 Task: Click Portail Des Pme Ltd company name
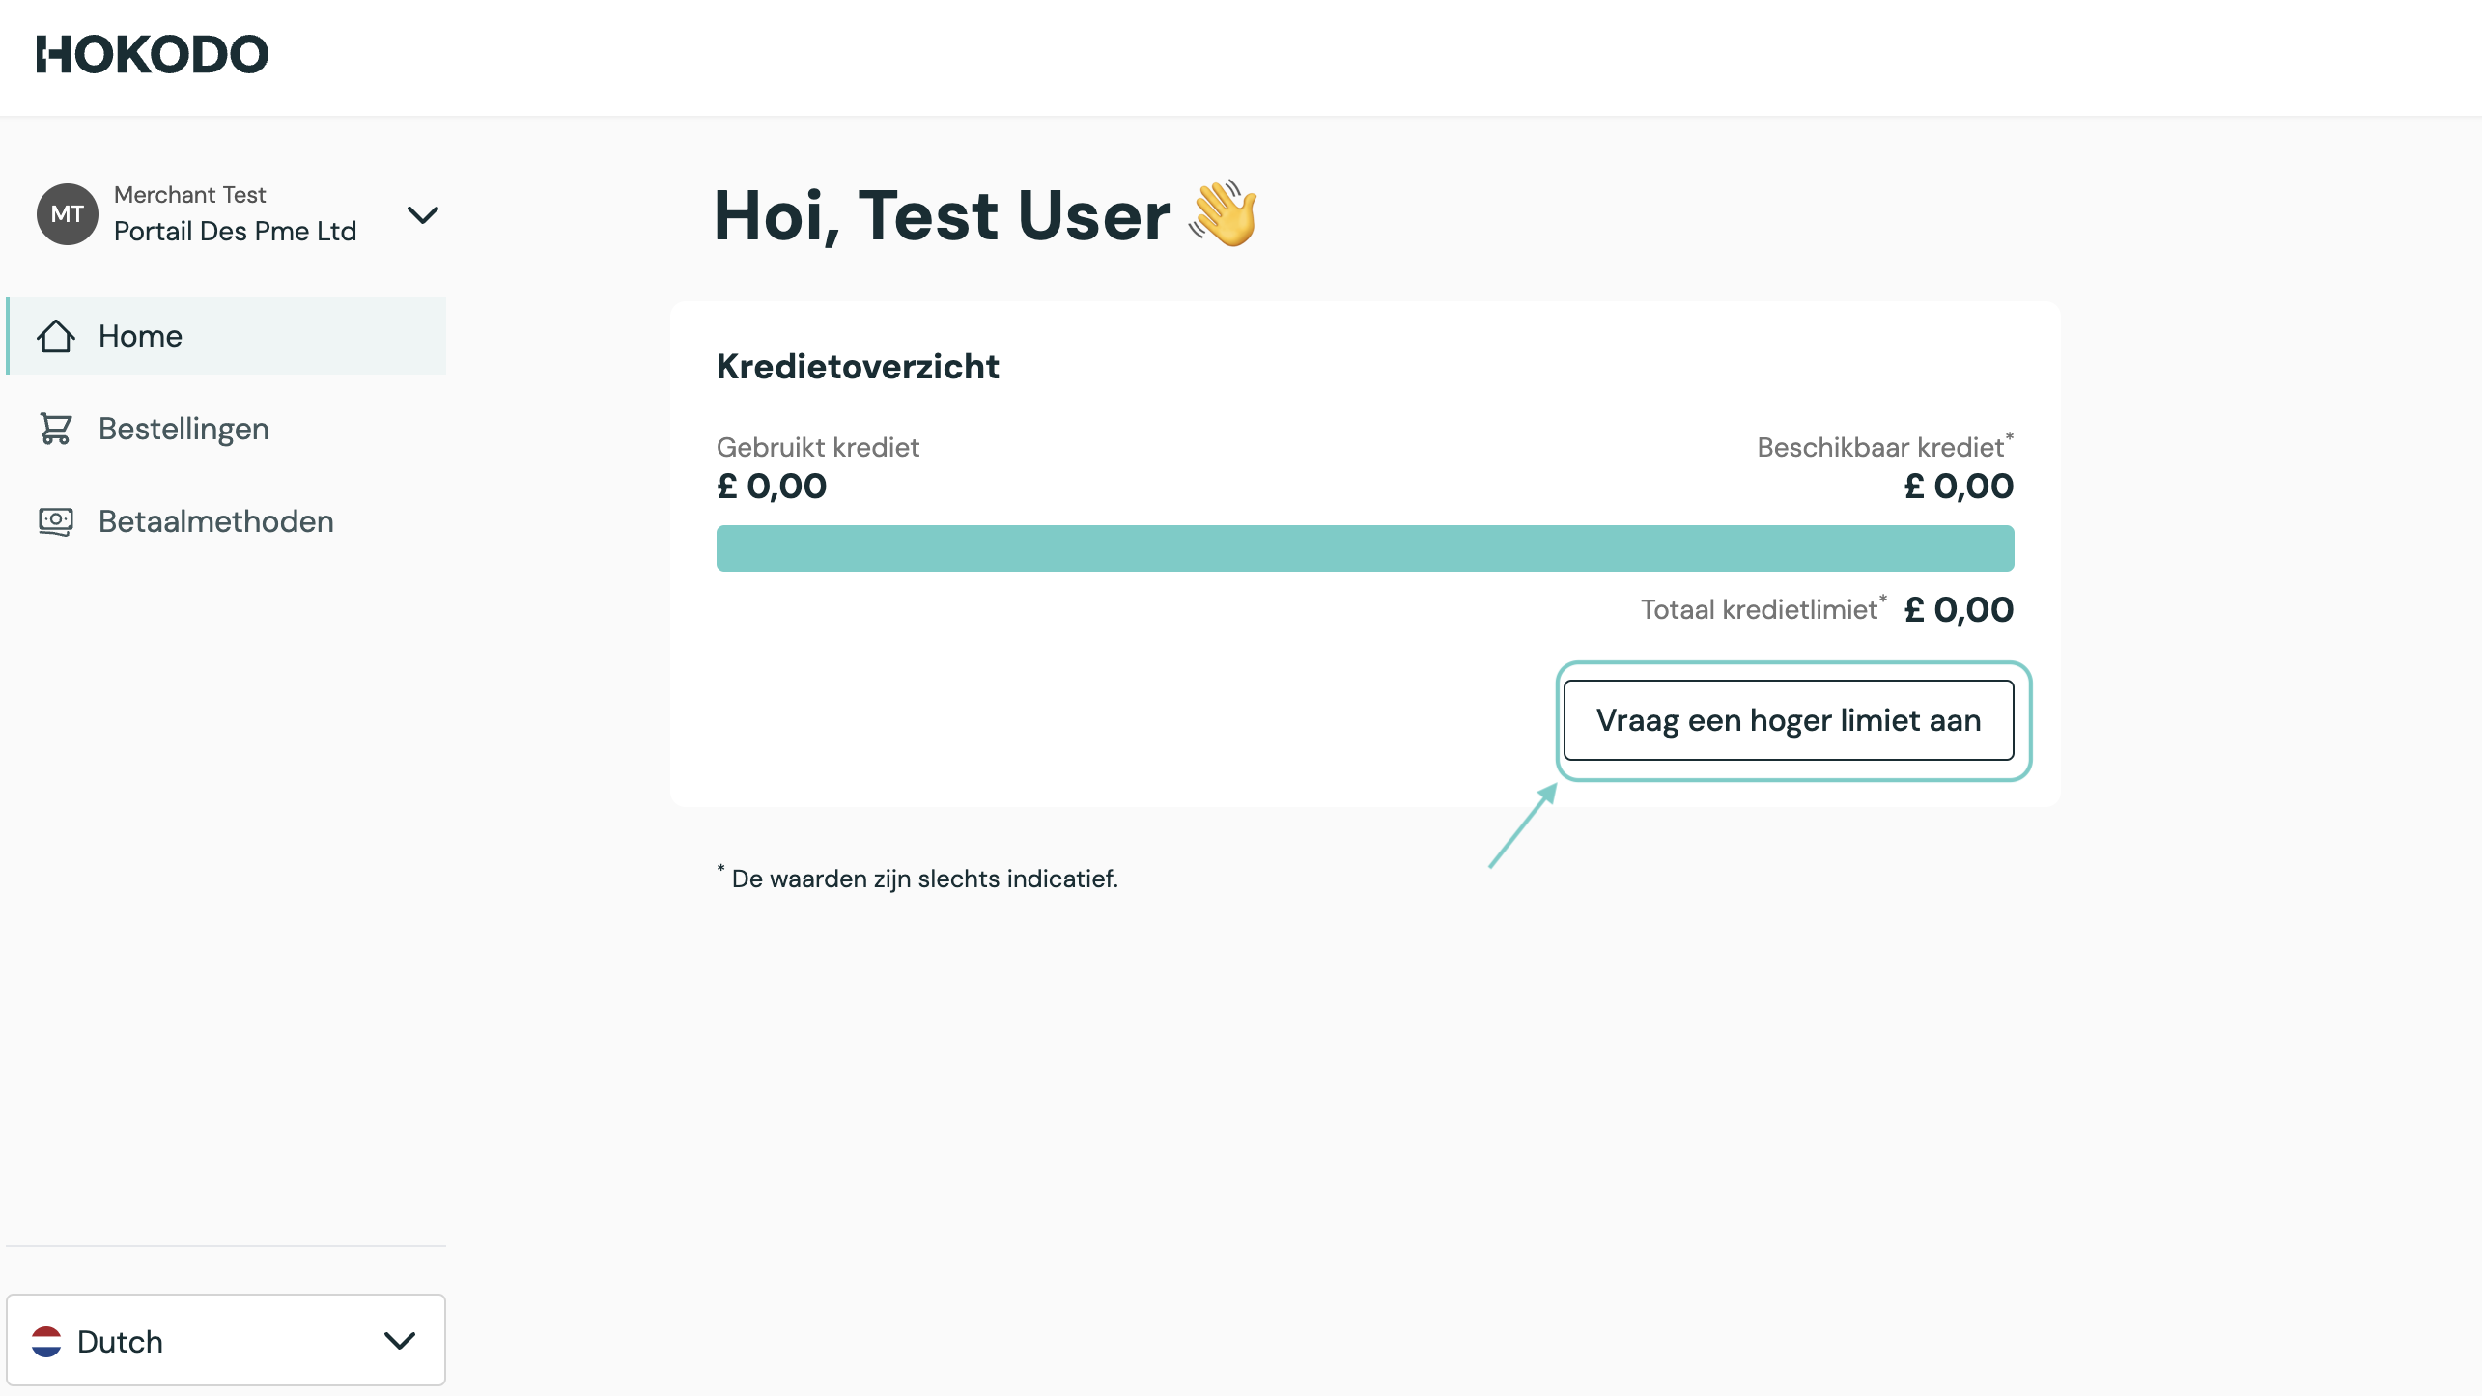coord(235,232)
